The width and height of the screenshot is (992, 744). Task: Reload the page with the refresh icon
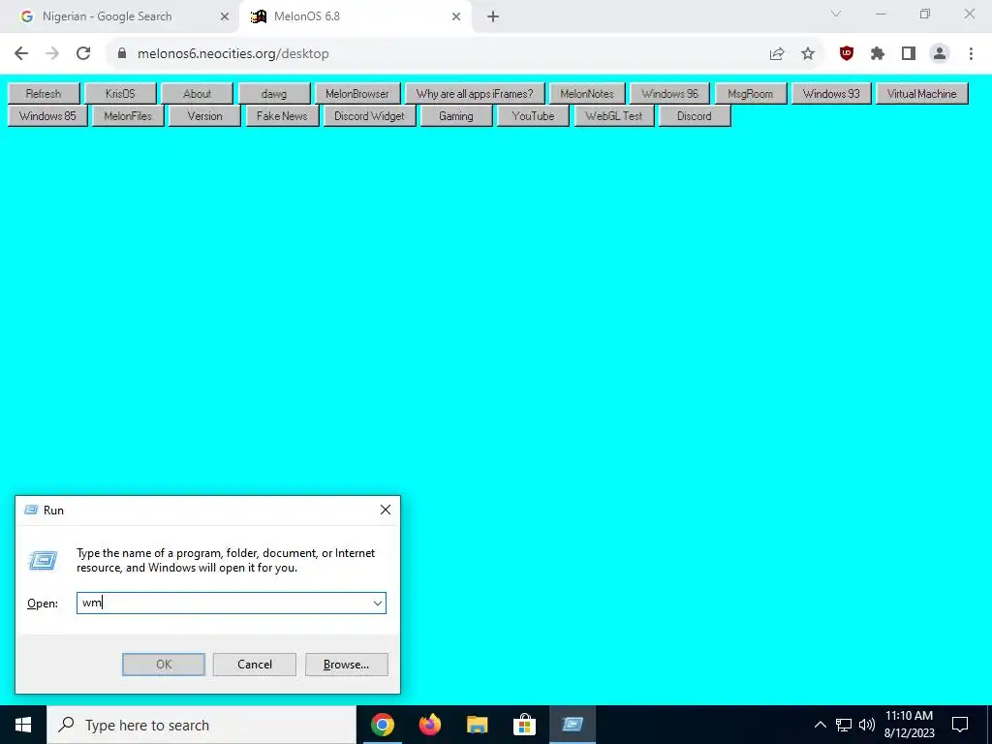pyautogui.click(x=83, y=54)
